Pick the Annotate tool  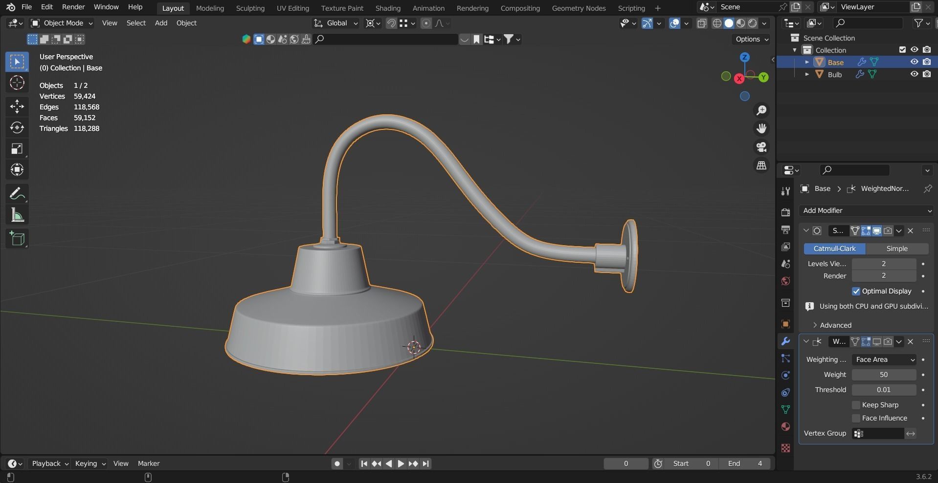[17, 194]
